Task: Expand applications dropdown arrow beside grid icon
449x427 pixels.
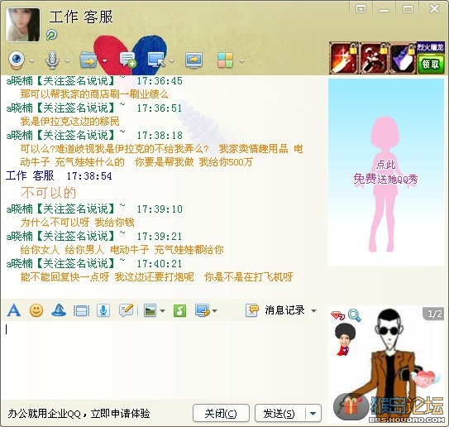Action: click(x=241, y=60)
